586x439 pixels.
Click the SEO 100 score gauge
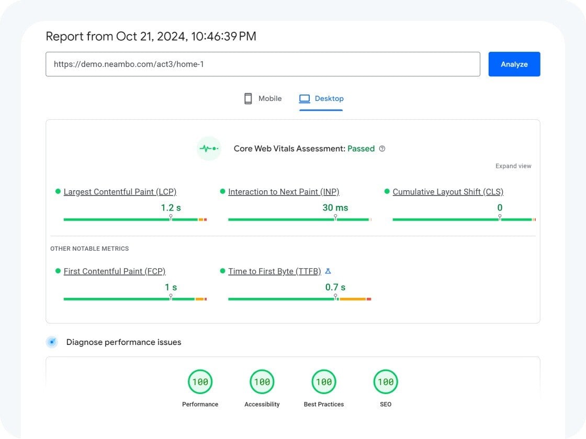pyautogui.click(x=386, y=382)
